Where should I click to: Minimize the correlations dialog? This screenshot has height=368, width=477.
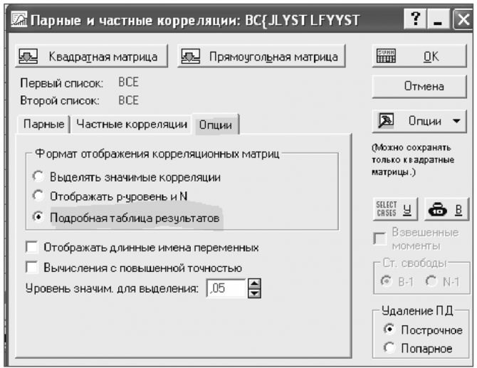pos(438,19)
